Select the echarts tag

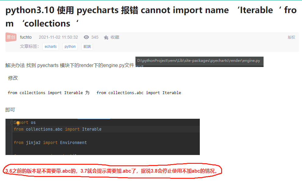pyautogui.click(x=51, y=47)
